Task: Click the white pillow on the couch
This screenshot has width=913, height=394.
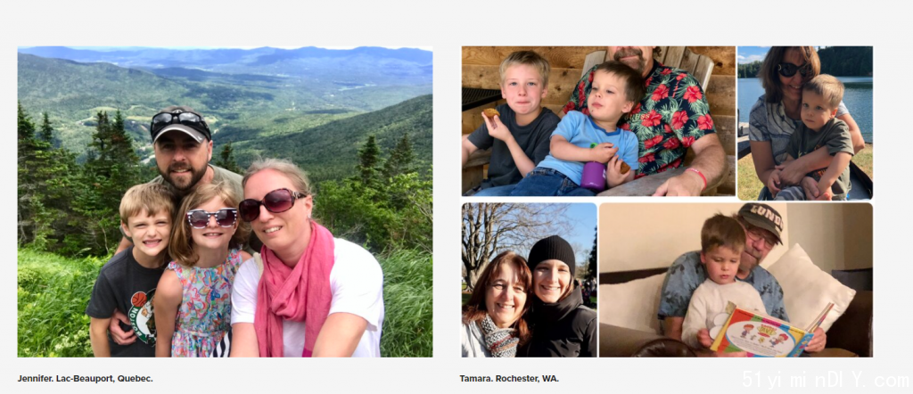Action: 806,288
